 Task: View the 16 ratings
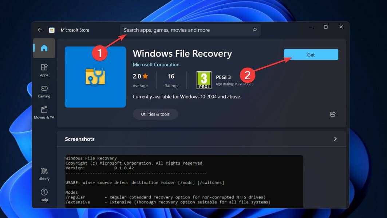(x=171, y=80)
